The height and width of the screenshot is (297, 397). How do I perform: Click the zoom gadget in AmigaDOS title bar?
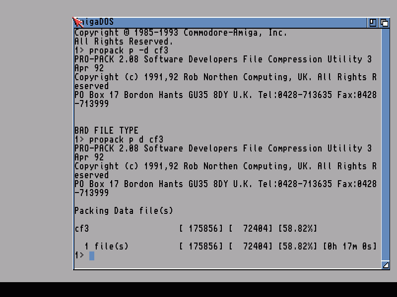[373, 23]
